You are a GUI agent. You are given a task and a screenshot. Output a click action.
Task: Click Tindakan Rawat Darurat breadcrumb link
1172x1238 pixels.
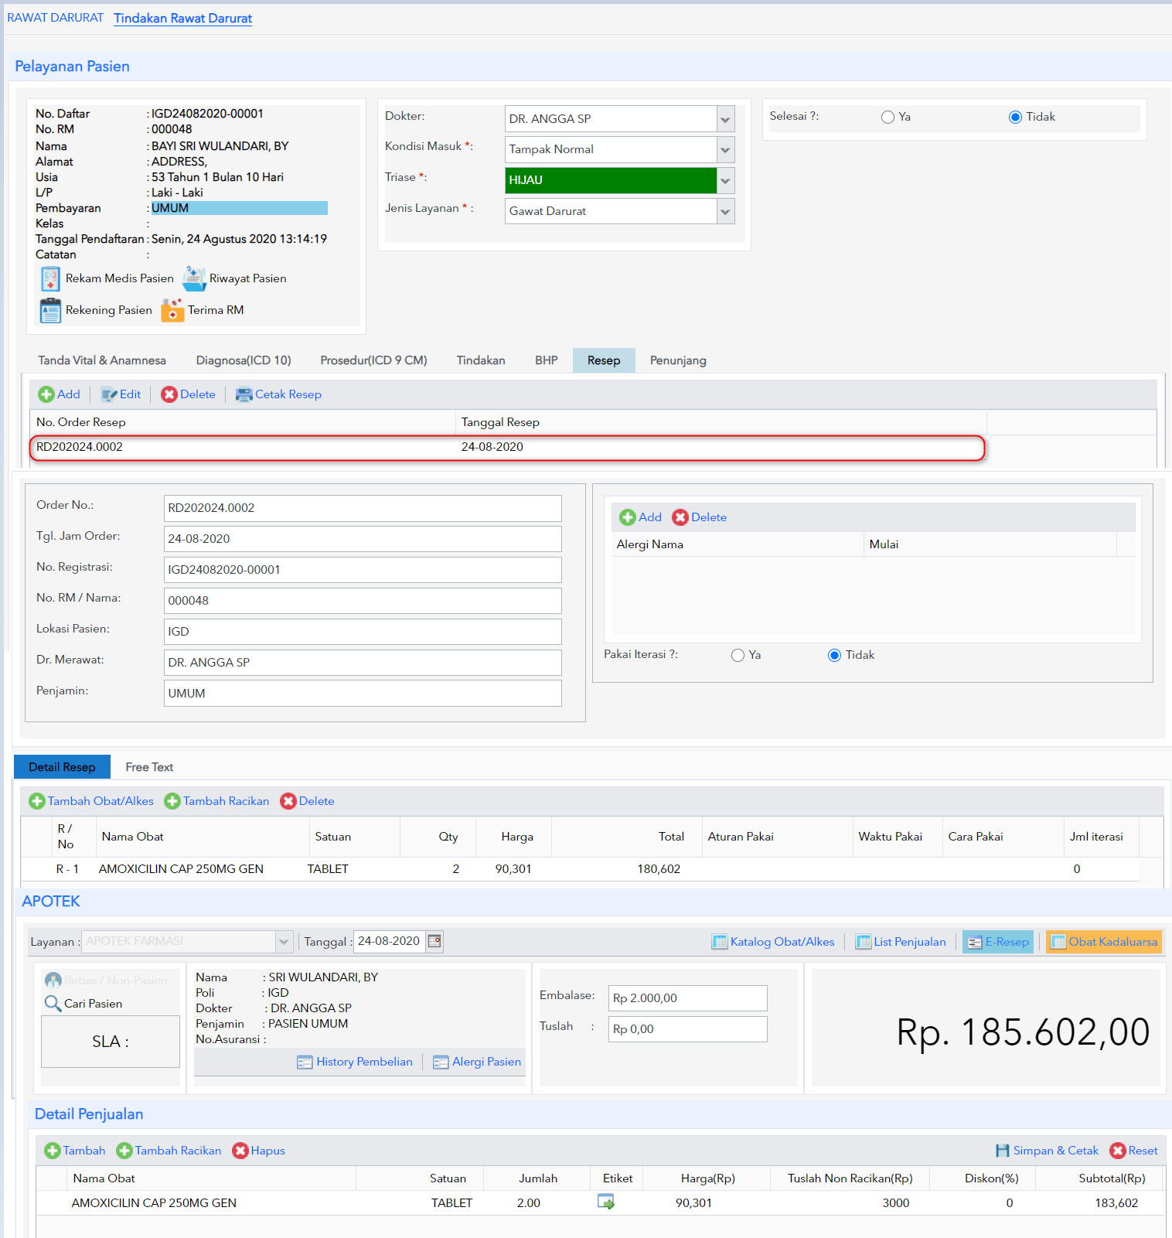tap(182, 18)
